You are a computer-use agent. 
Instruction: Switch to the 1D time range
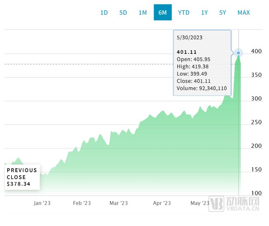point(104,13)
